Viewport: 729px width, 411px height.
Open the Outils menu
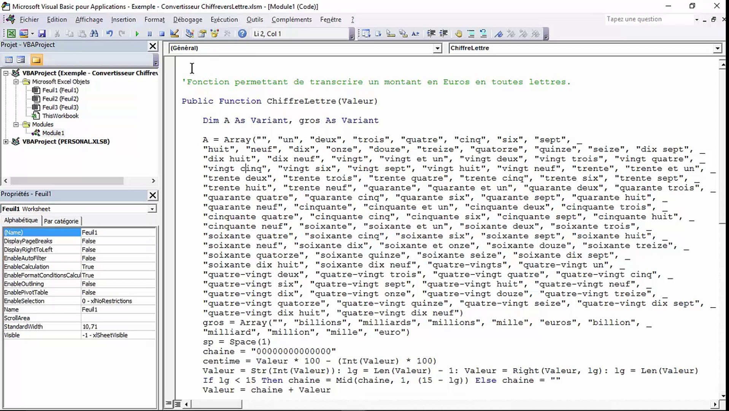point(254,19)
